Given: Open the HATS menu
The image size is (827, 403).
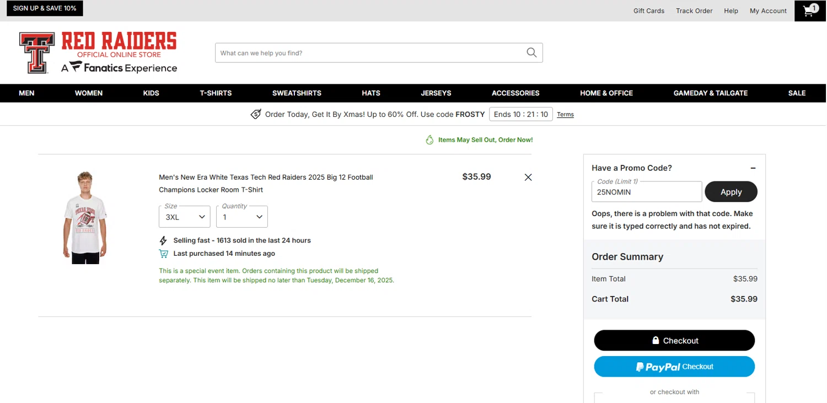Looking at the screenshot, I should tap(371, 93).
